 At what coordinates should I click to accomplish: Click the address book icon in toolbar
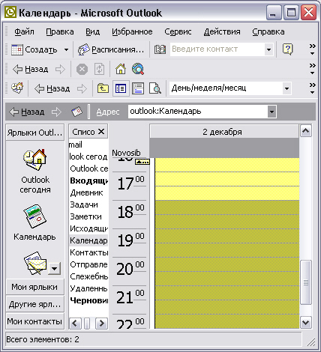(x=160, y=49)
